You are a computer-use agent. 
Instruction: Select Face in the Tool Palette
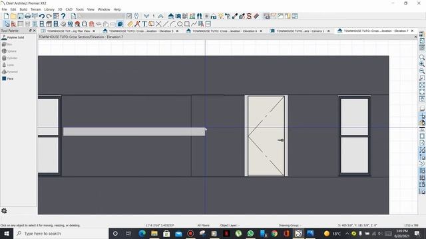tap(7, 78)
